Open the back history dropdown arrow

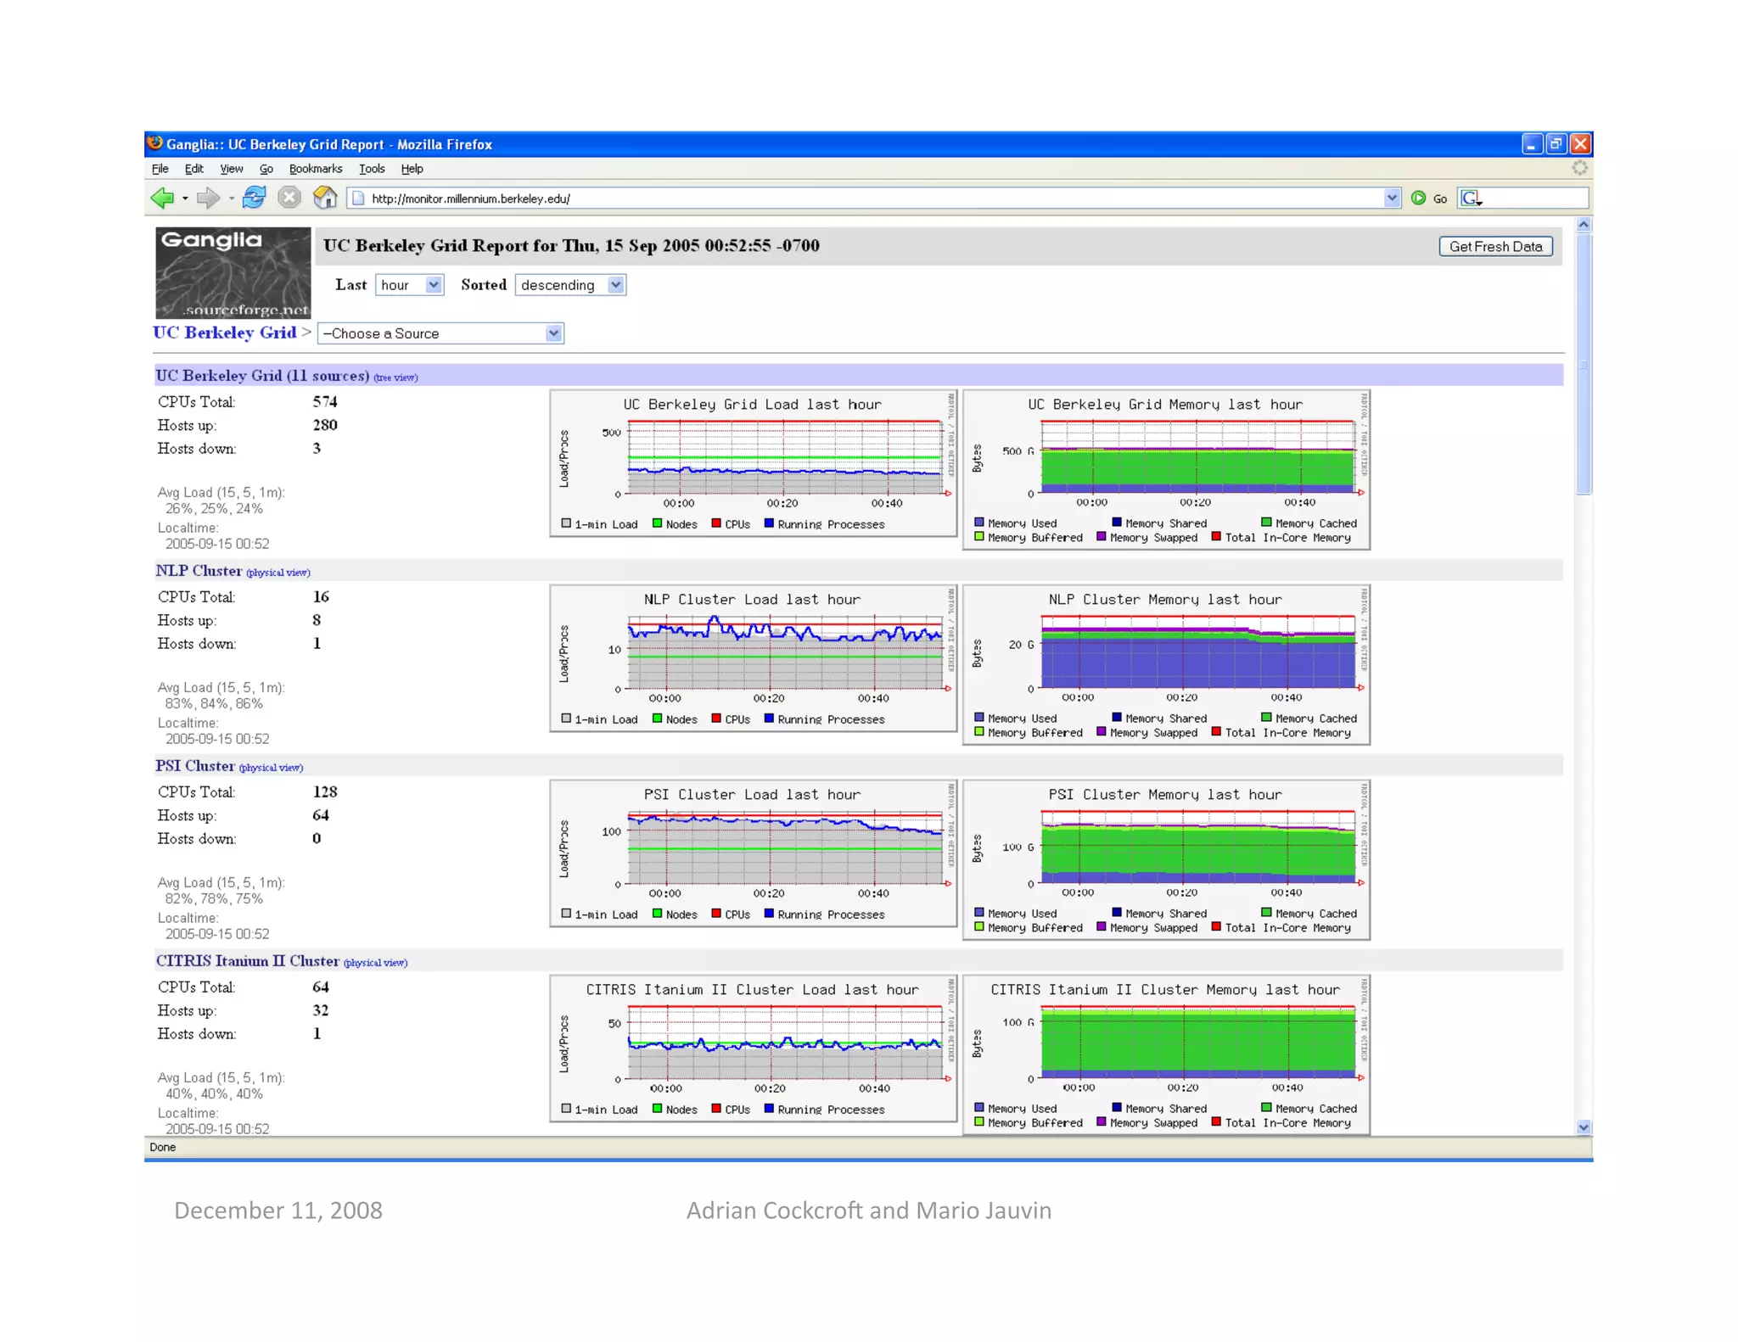(184, 199)
